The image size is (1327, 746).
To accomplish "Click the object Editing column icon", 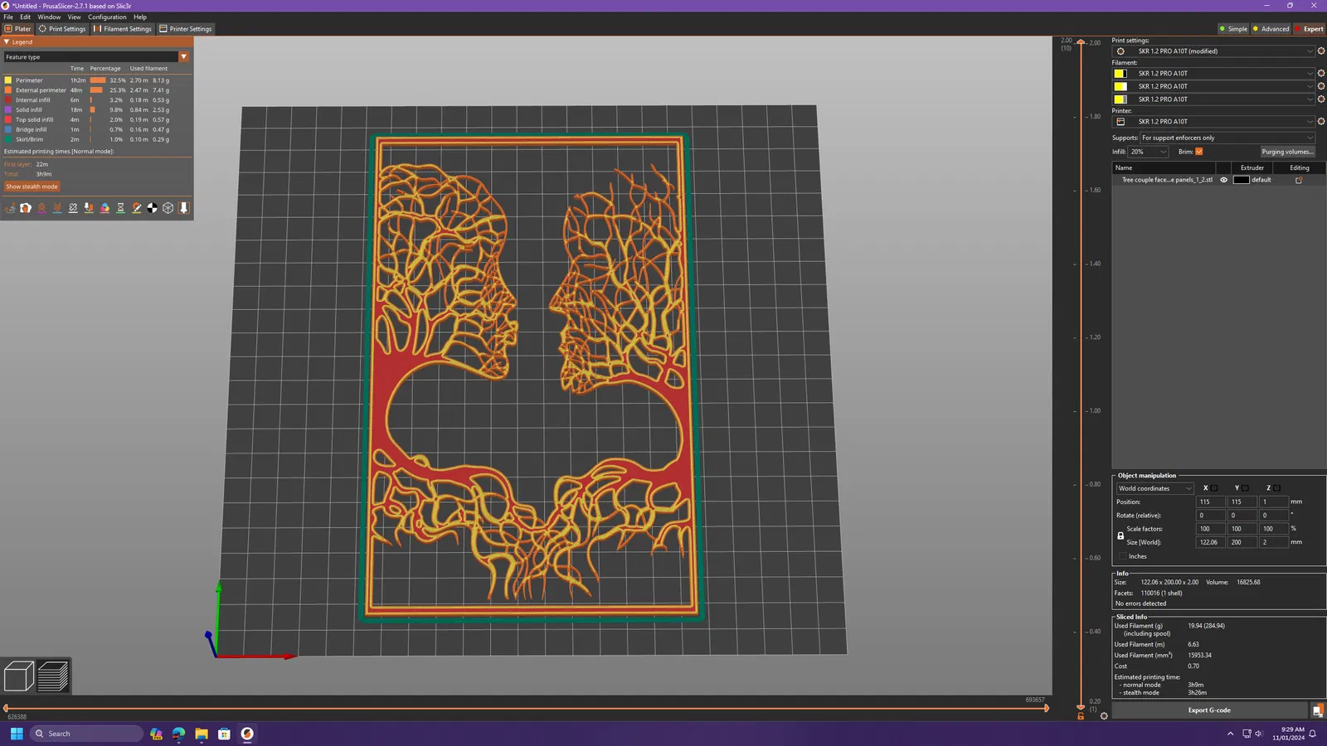I will pos(1299,180).
